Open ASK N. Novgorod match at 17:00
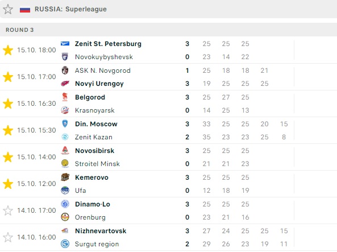The height and width of the screenshot is (252, 337). tap(168, 77)
